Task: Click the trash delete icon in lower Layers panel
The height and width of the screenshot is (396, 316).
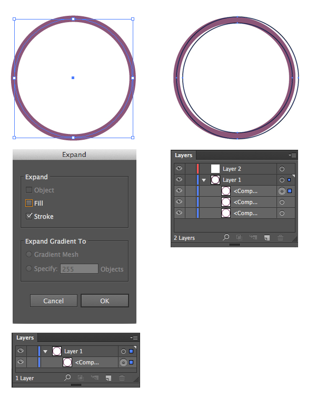Action: click(x=122, y=378)
